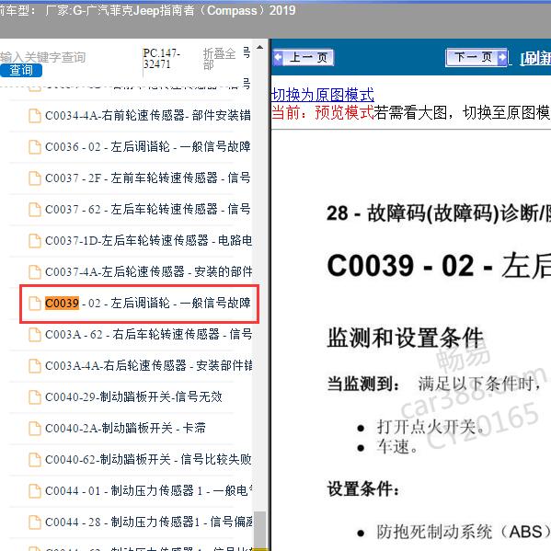
Task: Open C003A-4A-右后轮速传感器 entry
Action: click(x=149, y=365)
